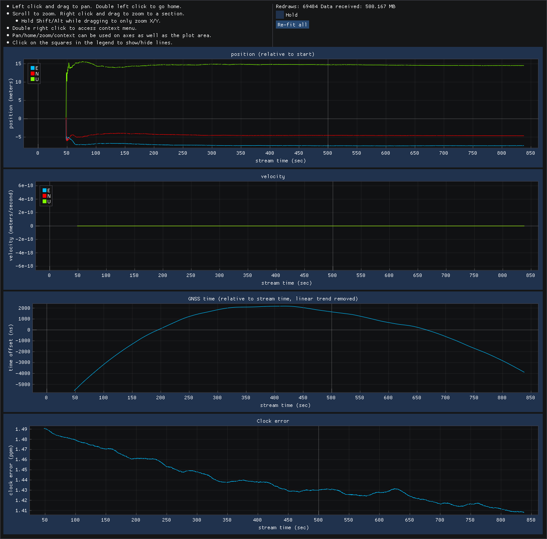
Task: Click the GNSS time plot title
Action: 273,299
